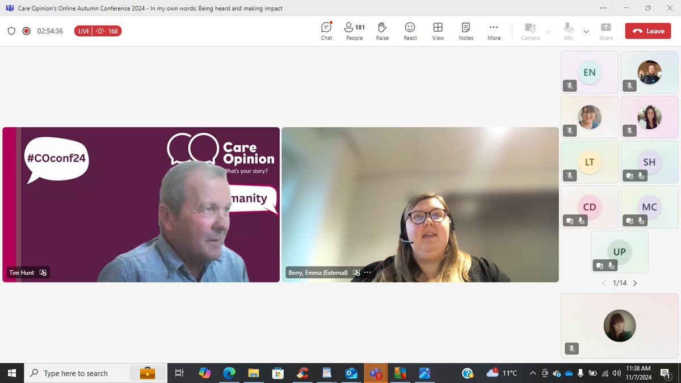
Task: Click the 1/14 page indicator
Action: click(x=620, y=283)
